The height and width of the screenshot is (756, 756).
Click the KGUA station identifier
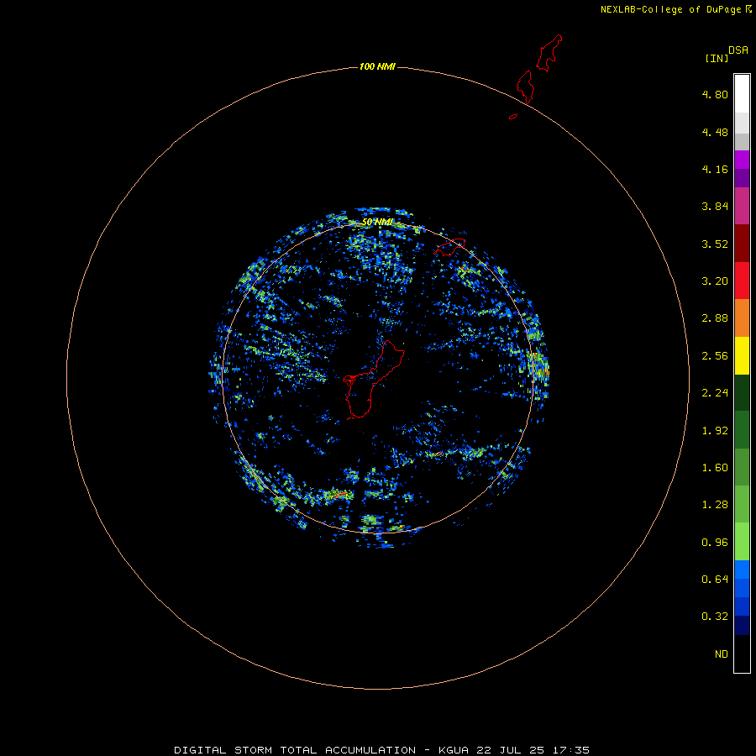point(454,750)
